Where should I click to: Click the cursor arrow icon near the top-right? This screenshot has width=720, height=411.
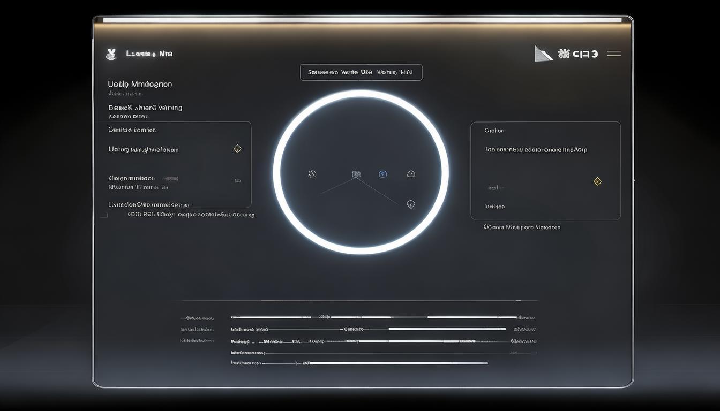pyautogui.click(x=543, y=52)
